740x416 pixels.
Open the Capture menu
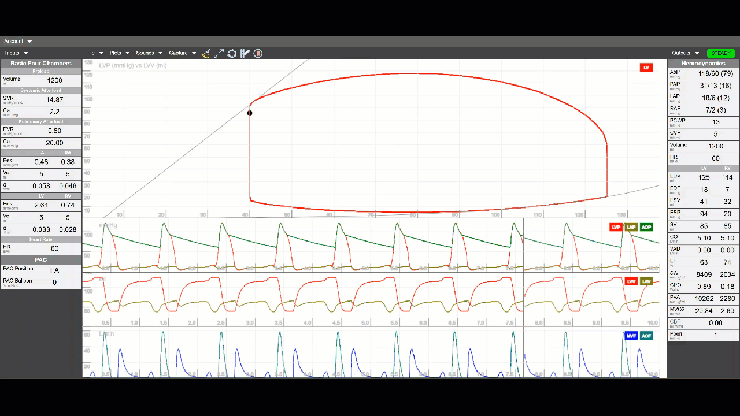tap(182, 53)
